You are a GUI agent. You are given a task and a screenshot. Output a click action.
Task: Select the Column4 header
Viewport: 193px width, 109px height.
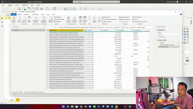click(125, 30)
